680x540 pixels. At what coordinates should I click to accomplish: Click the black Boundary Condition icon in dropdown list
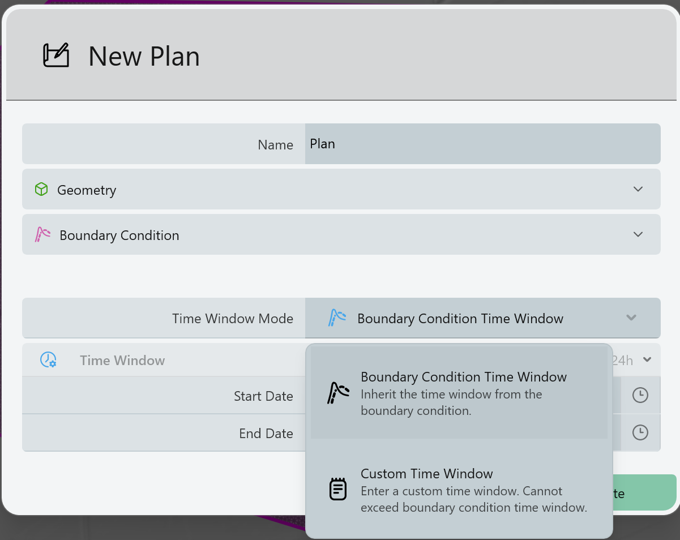338,393
